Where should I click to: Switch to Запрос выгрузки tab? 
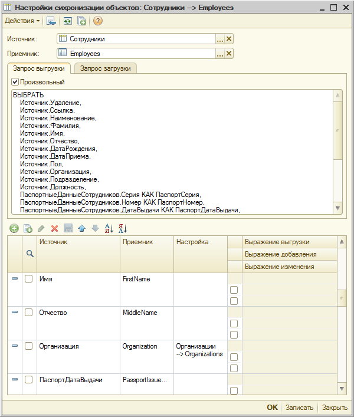(39, 68)
